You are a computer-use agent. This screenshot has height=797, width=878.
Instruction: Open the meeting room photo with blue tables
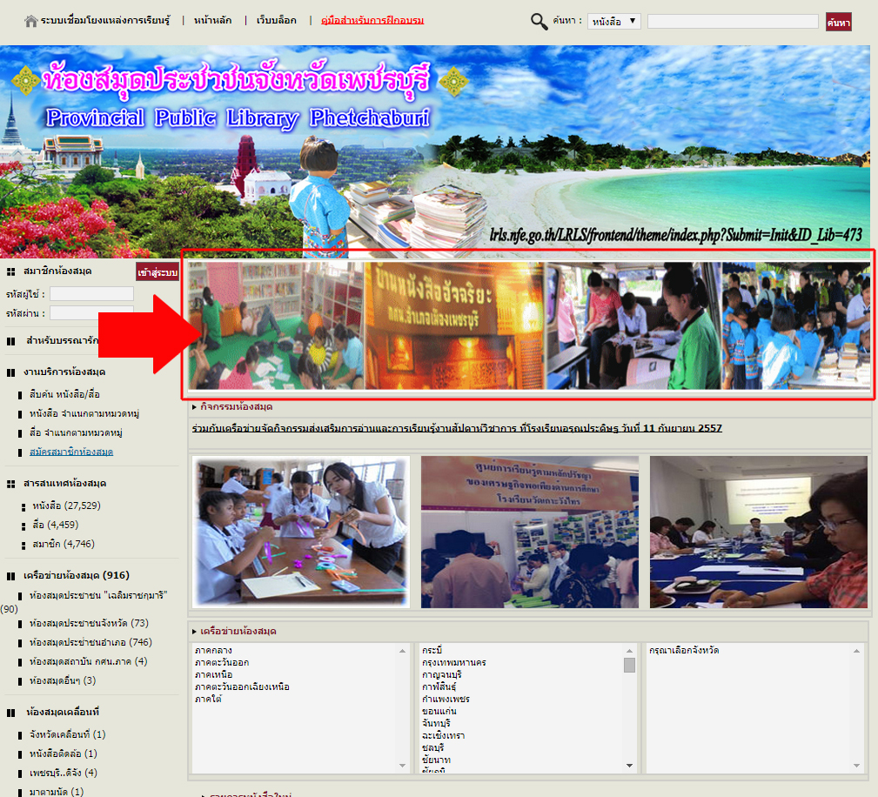(x=759, y=532)
